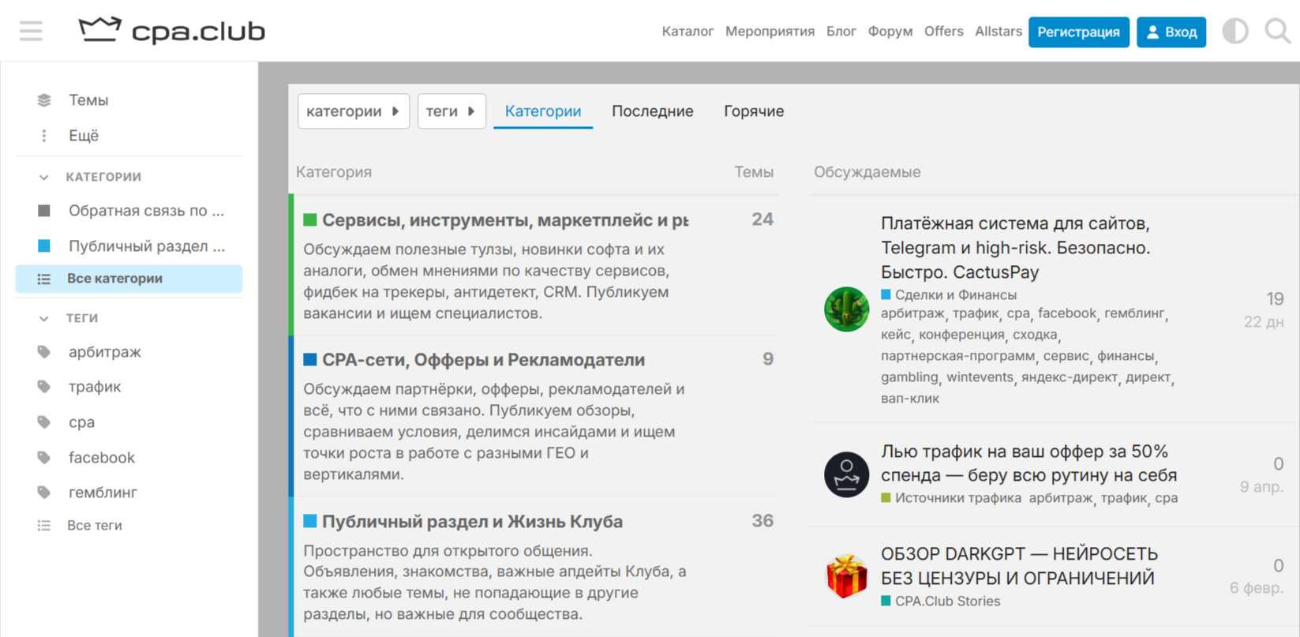Click the CactusPay cactus avatar
The width and height of the screenshot is (1300, 637).
coord(846,309)
